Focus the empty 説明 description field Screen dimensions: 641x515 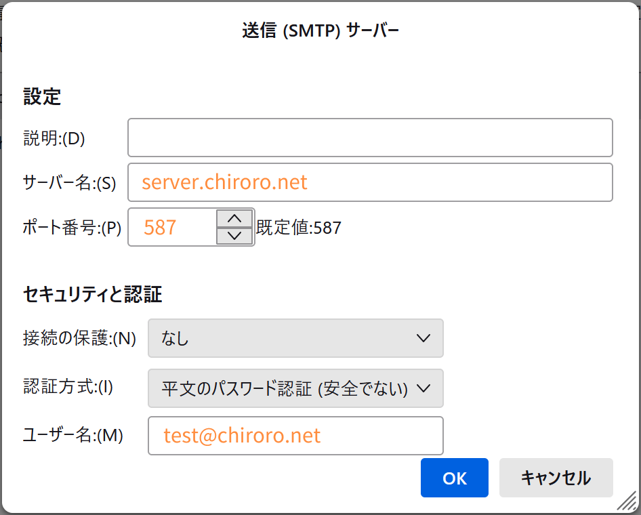point(370,138)
